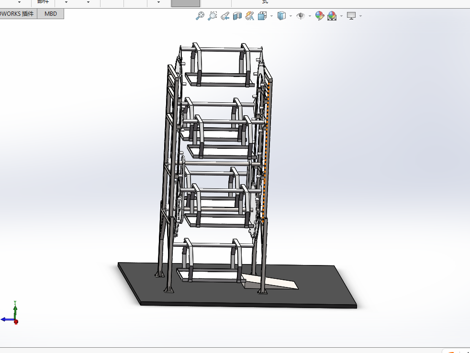Click the View Settings monitor icon

pos(351,16)
